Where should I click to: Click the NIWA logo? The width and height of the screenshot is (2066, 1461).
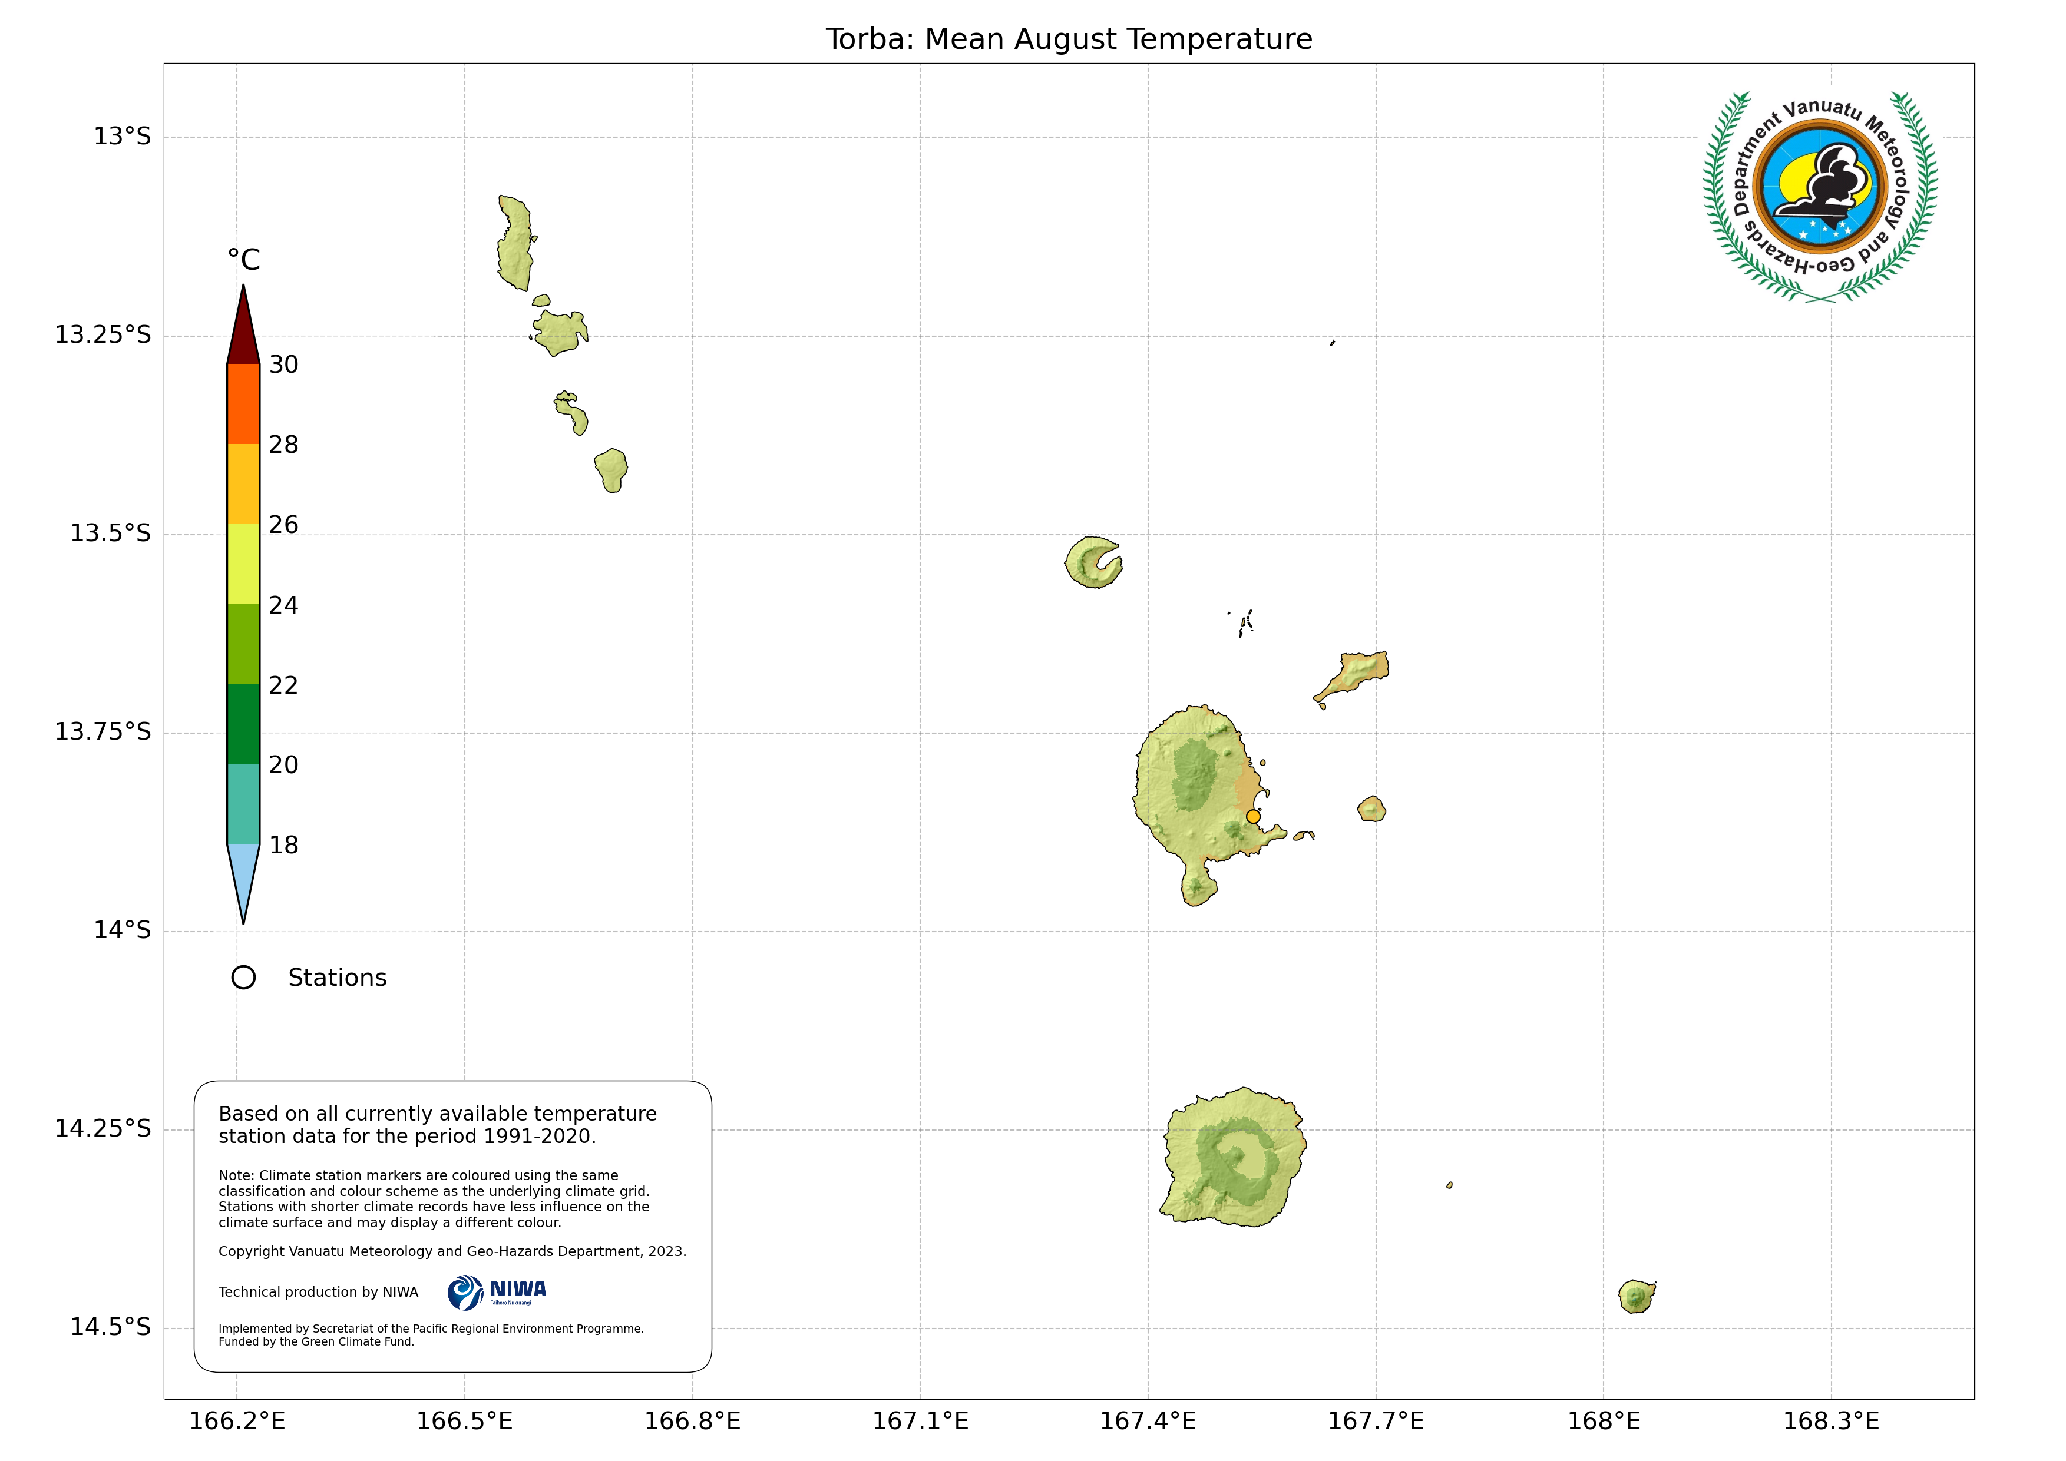[x=497, y=1293]
